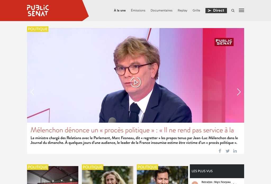Play the featured Marc Fesneau video
Image resolution: width=271 pixels, height=184 pixels.
tap(135, 82)
